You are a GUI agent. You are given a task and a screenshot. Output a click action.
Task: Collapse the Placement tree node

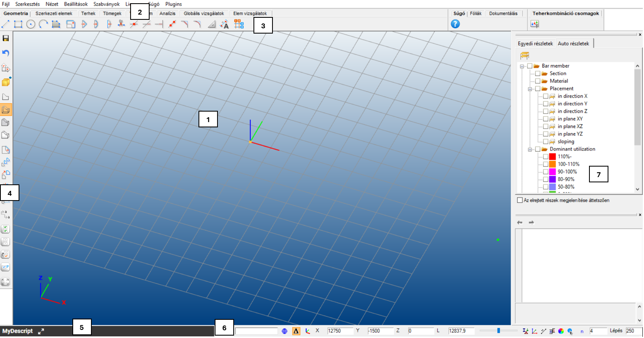[x=530, y=89]
